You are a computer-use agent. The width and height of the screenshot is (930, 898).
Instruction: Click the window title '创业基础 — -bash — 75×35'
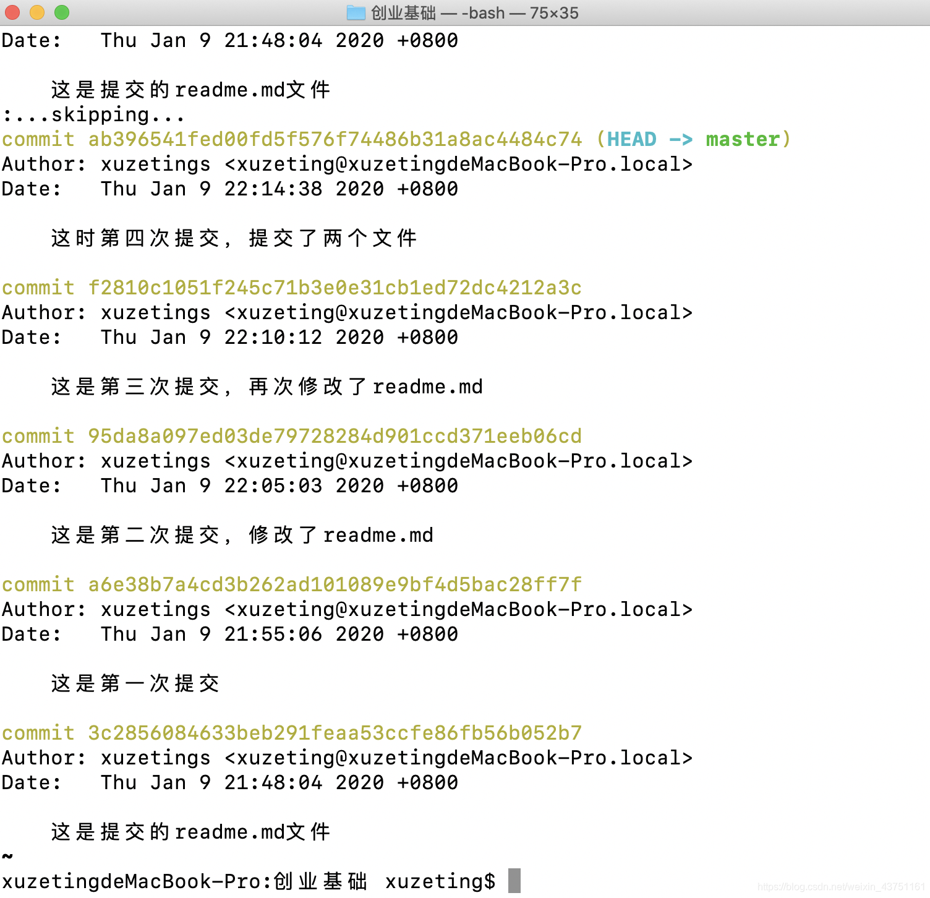click(474, 12)
